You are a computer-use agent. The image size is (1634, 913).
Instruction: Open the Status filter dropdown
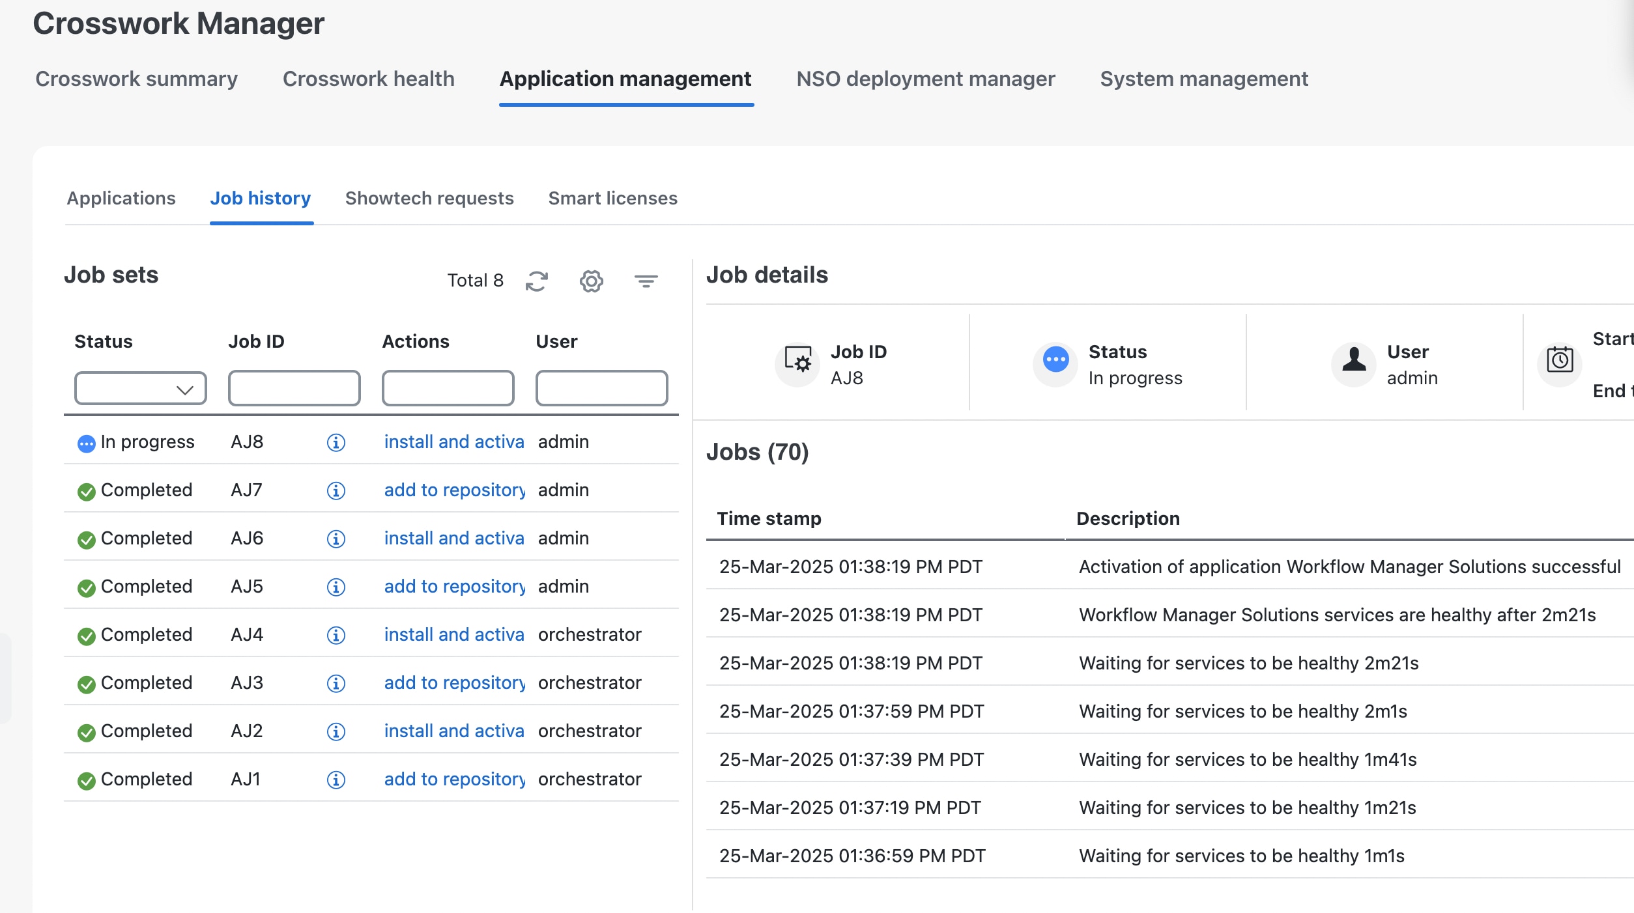(141, 389)
